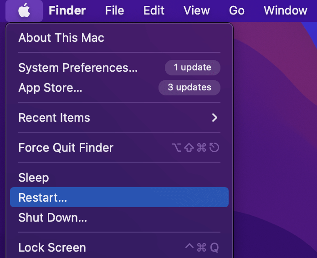Image resolution: width=317 pixels, height=258 pixels.
Task: Select About This Mac
Action: (61, 38)
